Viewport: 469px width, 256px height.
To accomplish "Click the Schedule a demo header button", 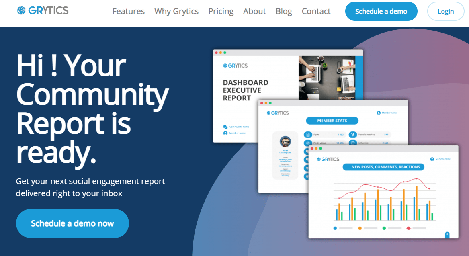I will tap(381, 11).
